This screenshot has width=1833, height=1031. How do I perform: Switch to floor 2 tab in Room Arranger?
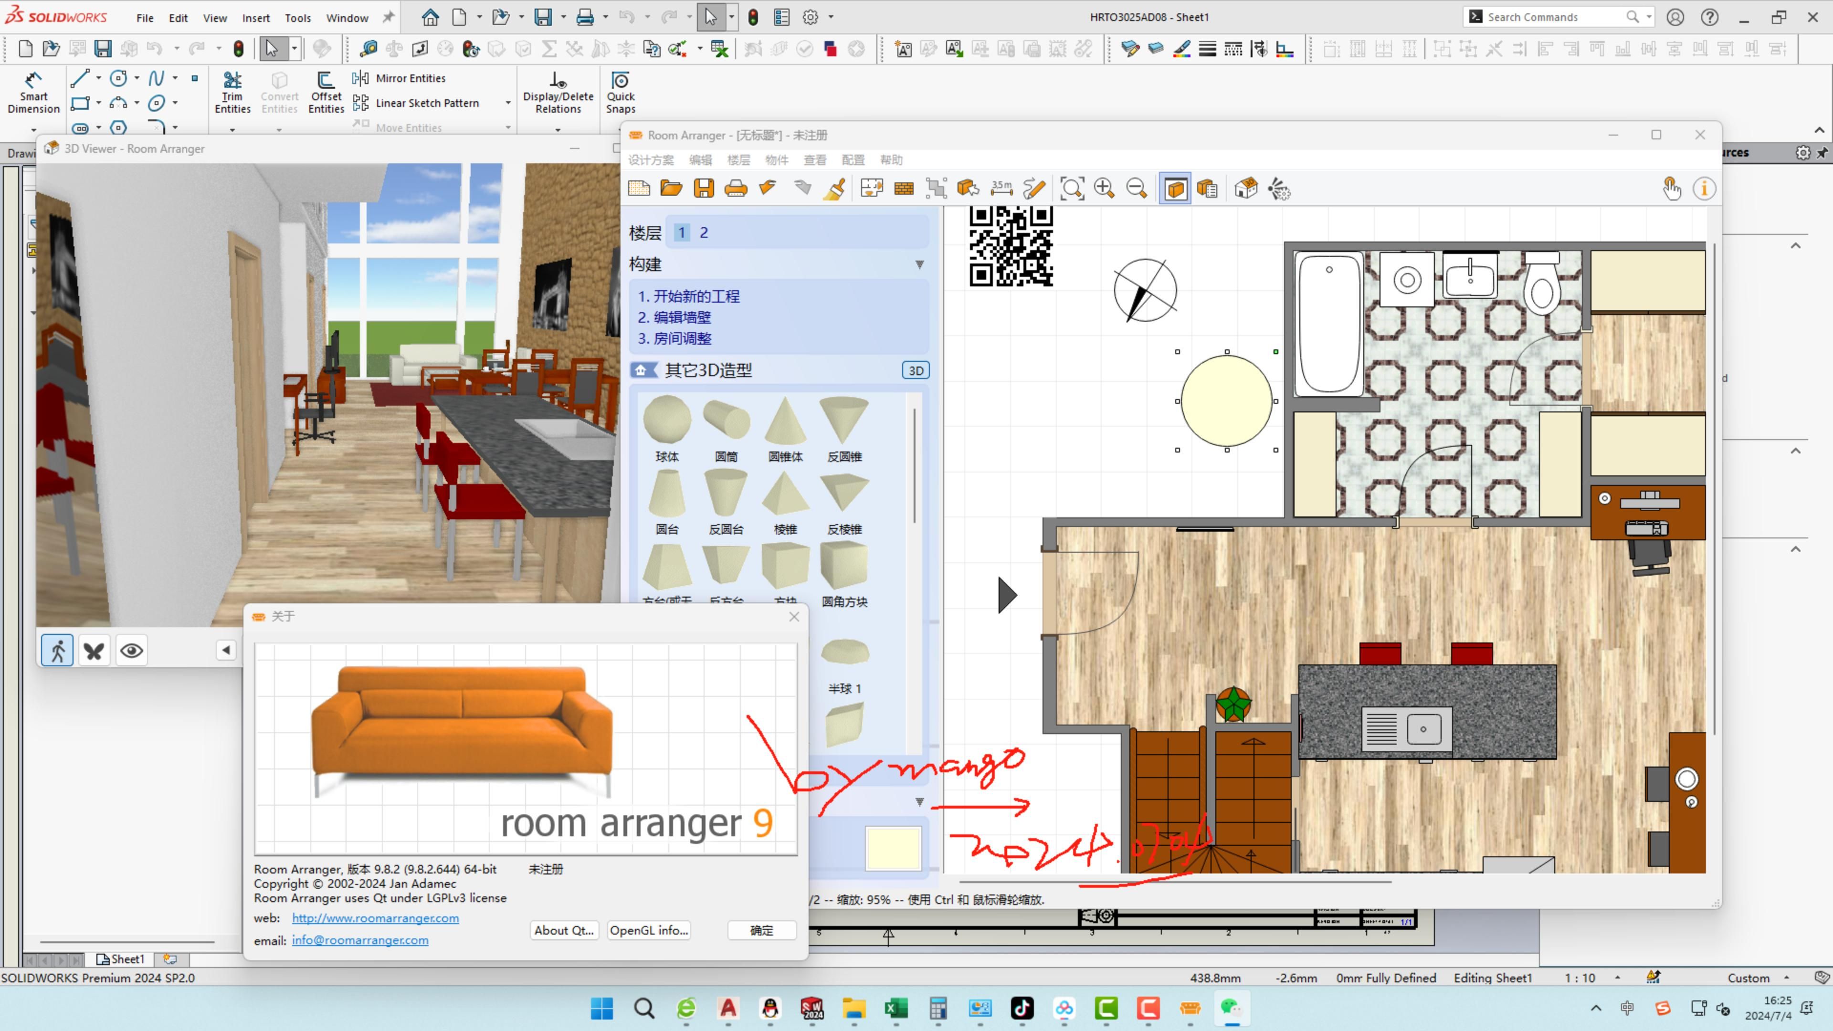coord(703,232)
